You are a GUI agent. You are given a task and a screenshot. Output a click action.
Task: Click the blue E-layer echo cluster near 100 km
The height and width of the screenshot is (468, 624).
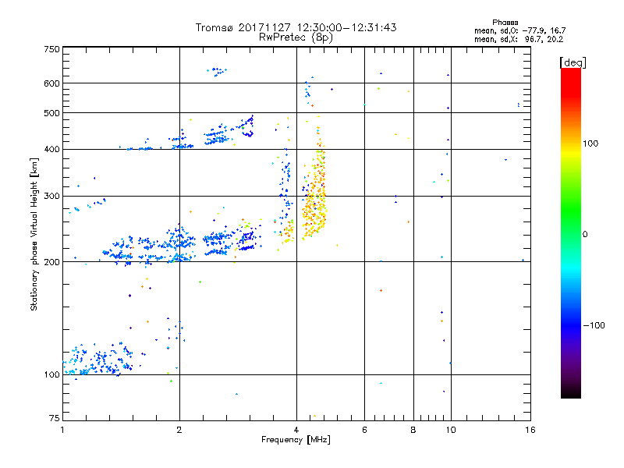(x=99, y=360)
